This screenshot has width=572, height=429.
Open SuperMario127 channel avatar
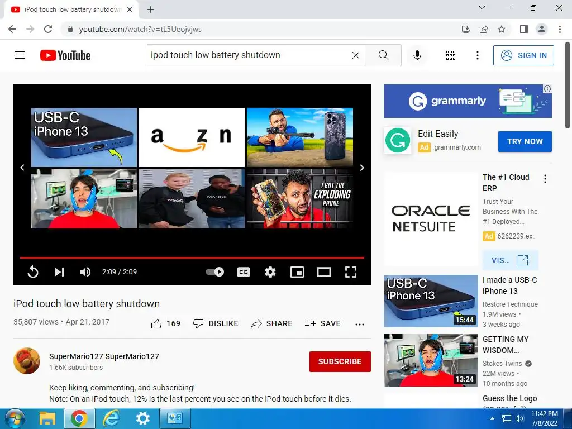pos(27,361)
